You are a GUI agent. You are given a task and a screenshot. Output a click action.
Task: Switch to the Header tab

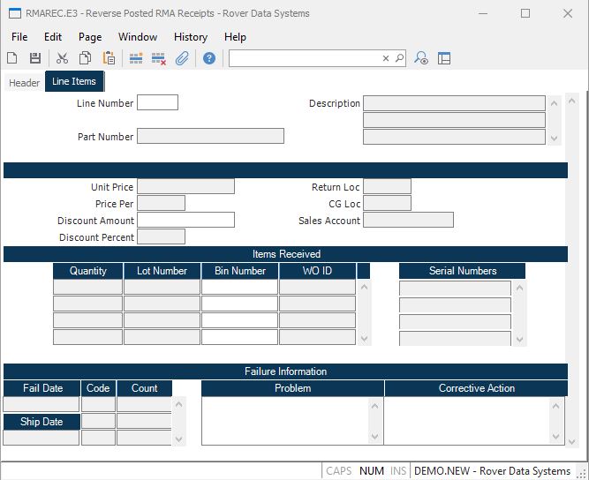click(x=24, y=82)
